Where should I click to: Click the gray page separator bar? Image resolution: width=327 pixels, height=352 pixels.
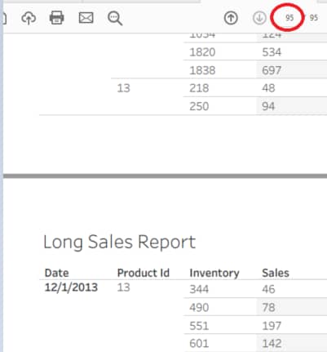165,176
